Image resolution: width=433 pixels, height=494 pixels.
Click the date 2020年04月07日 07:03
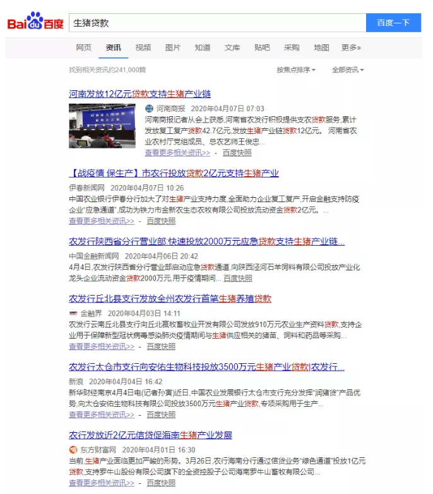(x=227, y=109)
